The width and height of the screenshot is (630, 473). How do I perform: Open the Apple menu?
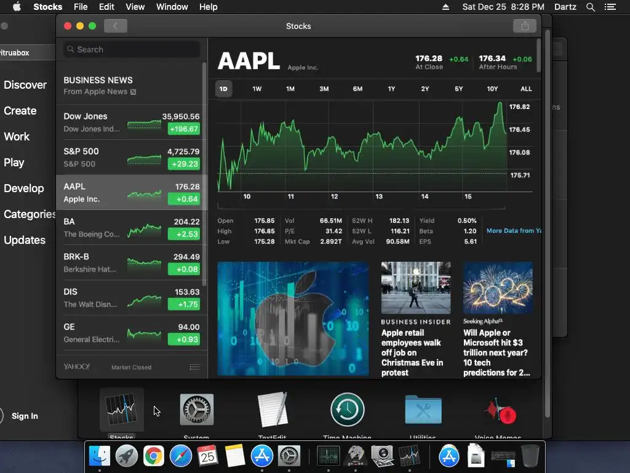coord(17,7)
